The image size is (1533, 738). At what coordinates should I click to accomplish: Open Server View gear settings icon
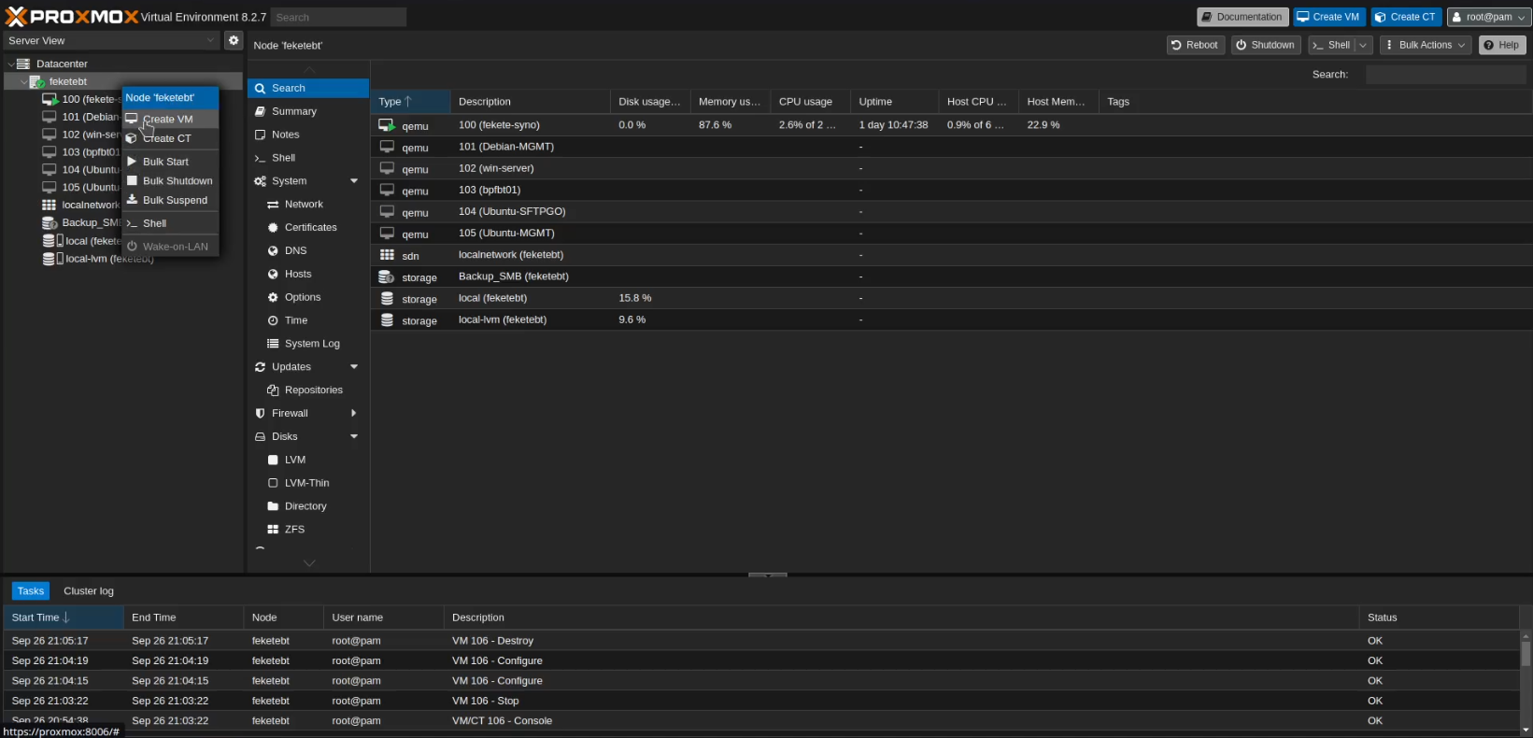point(234,40)
